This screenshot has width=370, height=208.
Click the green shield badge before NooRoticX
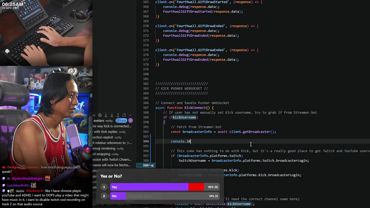[8, 191]
